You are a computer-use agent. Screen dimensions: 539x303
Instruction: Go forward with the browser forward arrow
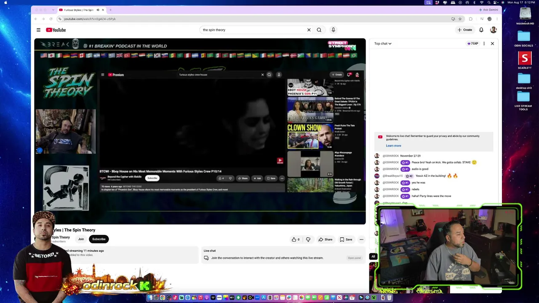pyautogui.click(x=43, y=19)
